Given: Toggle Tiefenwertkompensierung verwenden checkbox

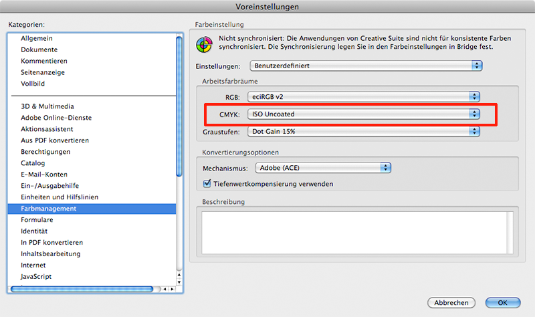Looking at the screenshot, I should pyautogui.click(x=207, y=184).
